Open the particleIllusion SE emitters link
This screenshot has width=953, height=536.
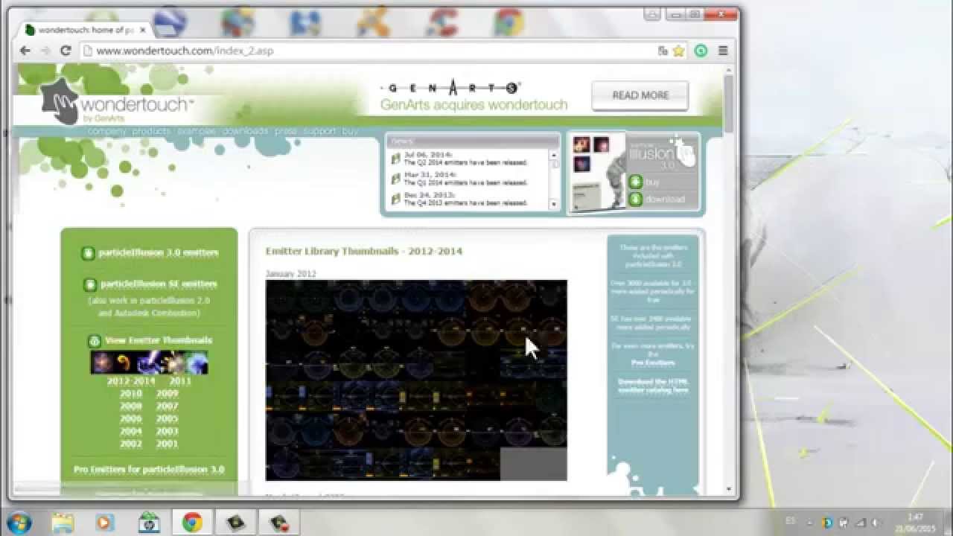159,284
